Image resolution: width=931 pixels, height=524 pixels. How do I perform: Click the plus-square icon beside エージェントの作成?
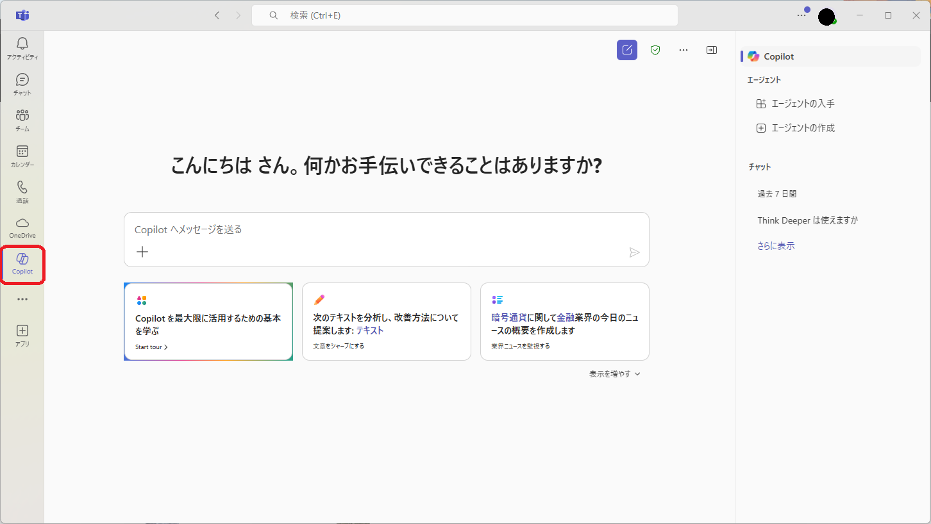tap(761, 128)
